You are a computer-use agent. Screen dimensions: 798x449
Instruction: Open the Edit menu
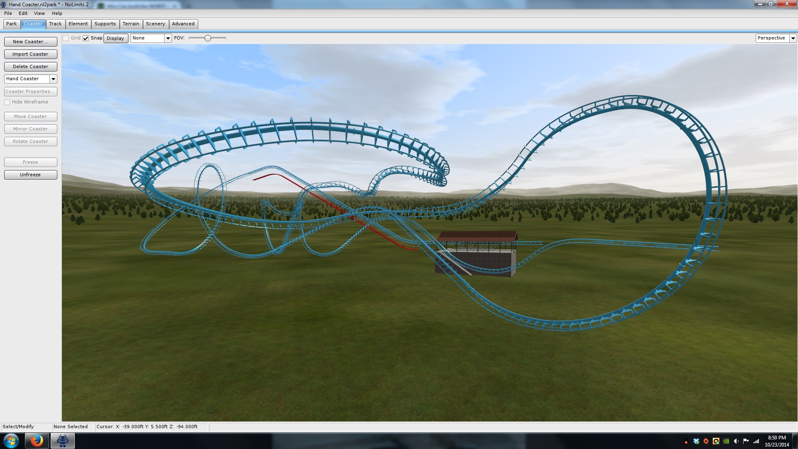[23, 13]
